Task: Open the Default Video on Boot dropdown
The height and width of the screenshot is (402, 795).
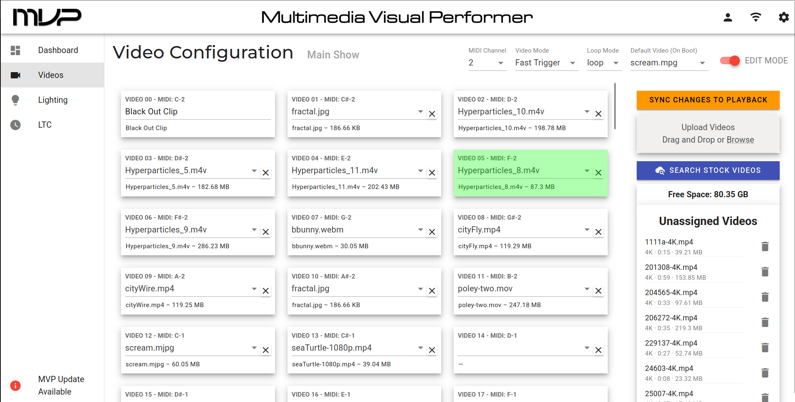Action: 669,63
